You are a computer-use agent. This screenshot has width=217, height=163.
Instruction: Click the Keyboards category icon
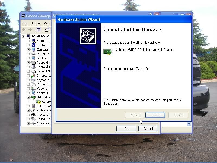(x=33, y=80)
